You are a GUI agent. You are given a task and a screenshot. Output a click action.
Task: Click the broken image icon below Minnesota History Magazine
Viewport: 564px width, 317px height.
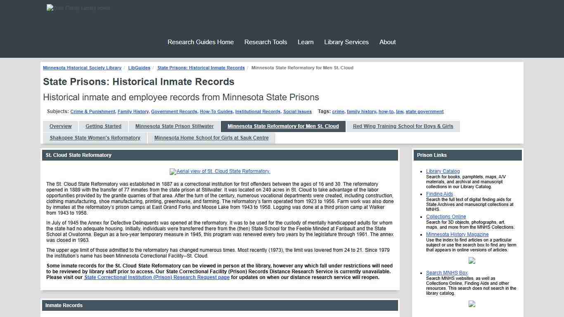pyautogui.click(x=472, y=261)
